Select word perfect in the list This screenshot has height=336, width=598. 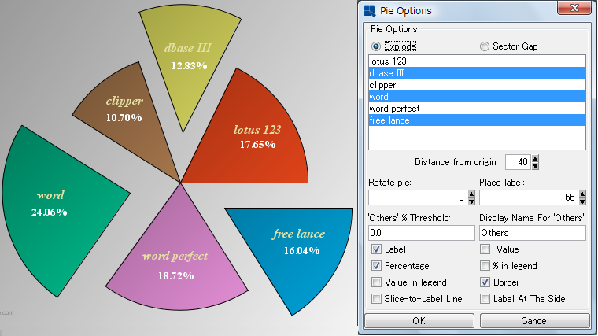tap(477, 109)
